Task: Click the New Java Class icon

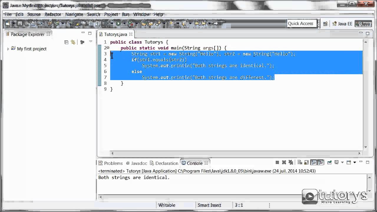Action: pos(57,24)
